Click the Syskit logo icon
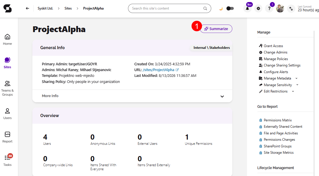Viewport: 319px width, 176px height. pyautogui.click(x=8, y=8)
